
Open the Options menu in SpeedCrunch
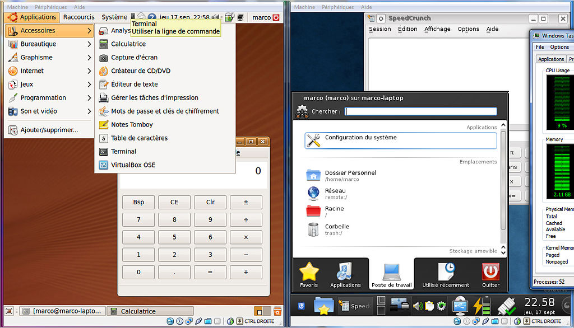pyautogui.click(x=469, y=29)
